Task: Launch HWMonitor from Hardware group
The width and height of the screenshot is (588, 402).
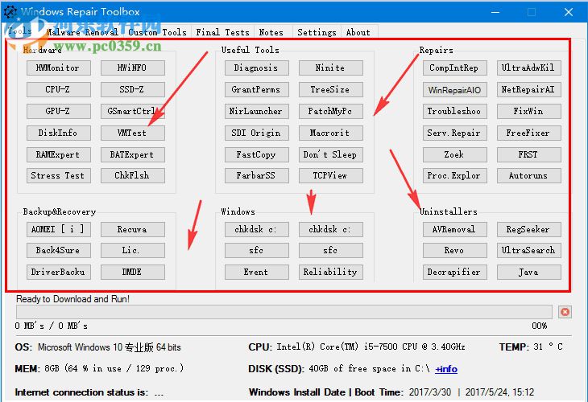Action: pyautogui.click(x=59, y=68)
